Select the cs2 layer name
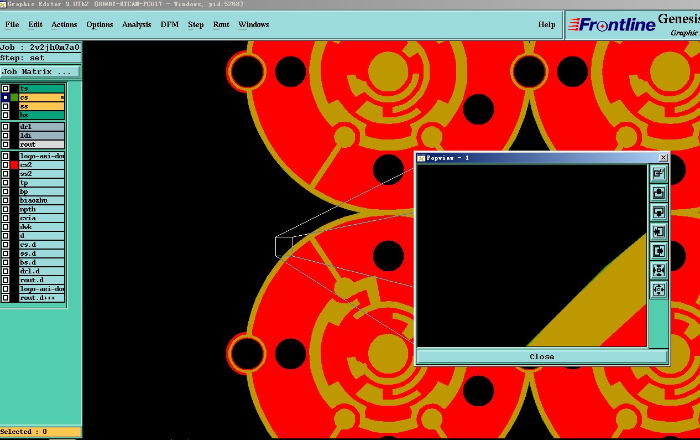 point(42,165)
